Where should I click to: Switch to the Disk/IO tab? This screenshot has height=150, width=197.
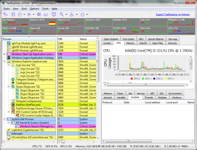click(143, 43)
